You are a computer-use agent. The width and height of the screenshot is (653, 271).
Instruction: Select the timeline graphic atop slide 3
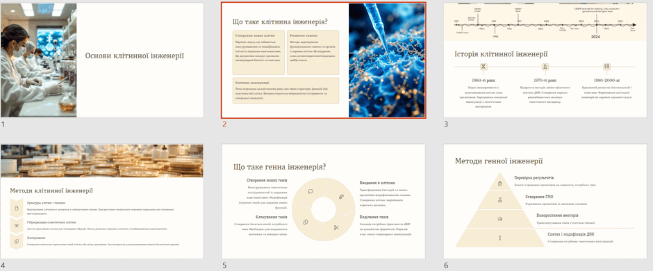click(545, 22)
